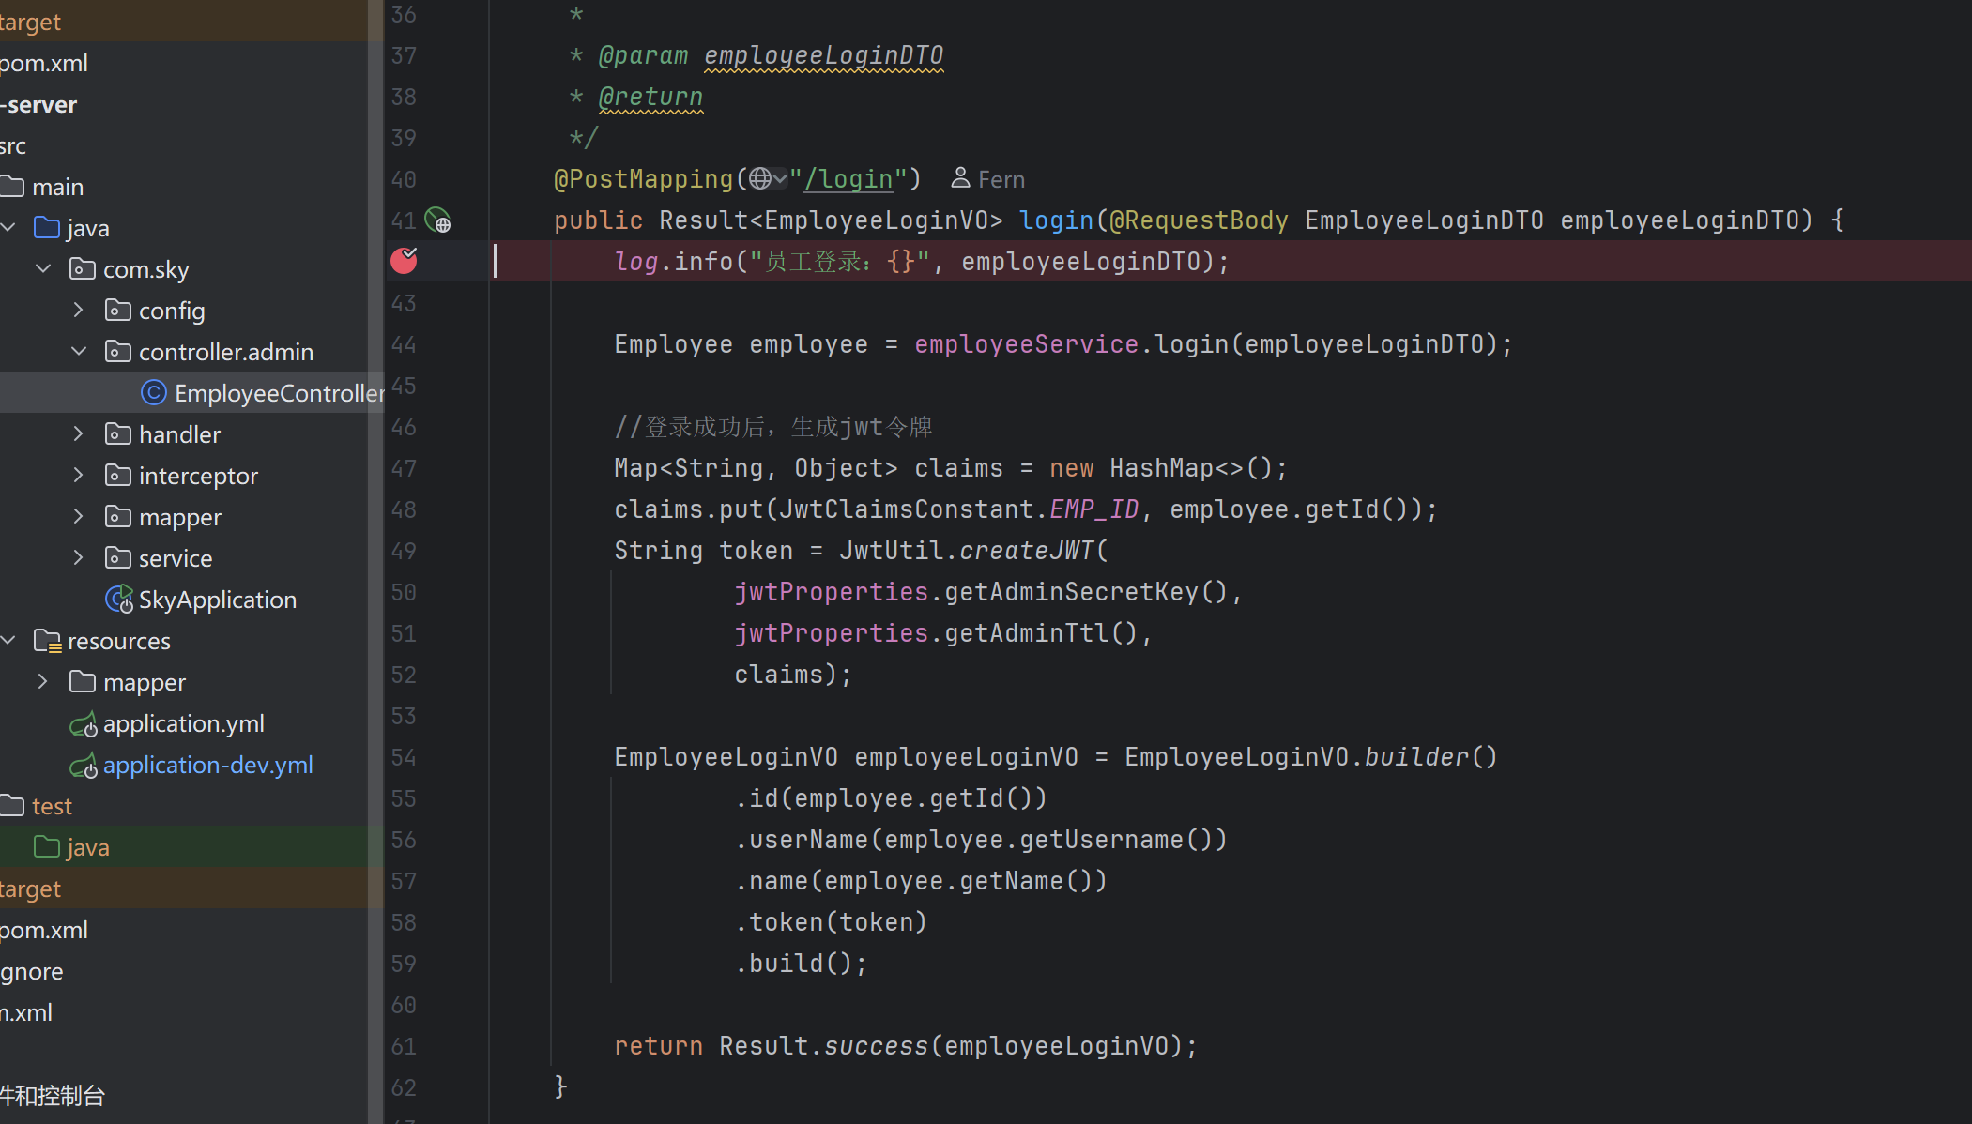The image size is (1972, 1124).
Task: Click the service package folder icon
Action: pos(117,558)
